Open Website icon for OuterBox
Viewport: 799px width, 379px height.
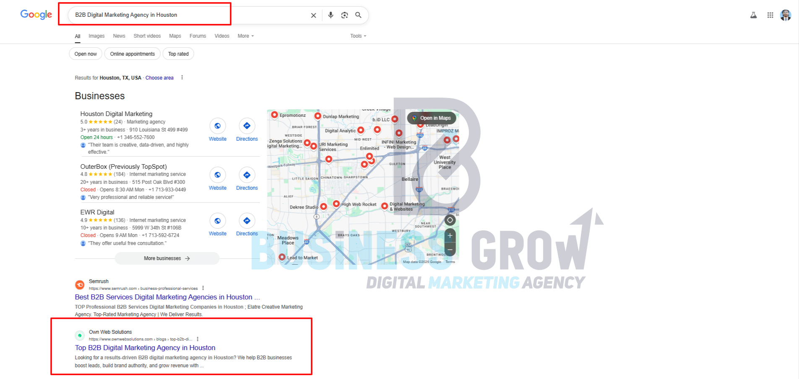tap(218, 175)
